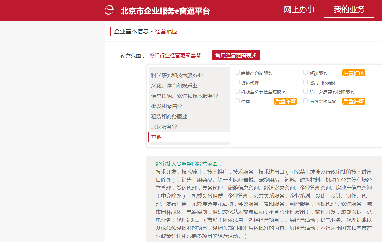Enable the 住宿 checkbox
Viewport: 382px width, 242px height.
237,101
